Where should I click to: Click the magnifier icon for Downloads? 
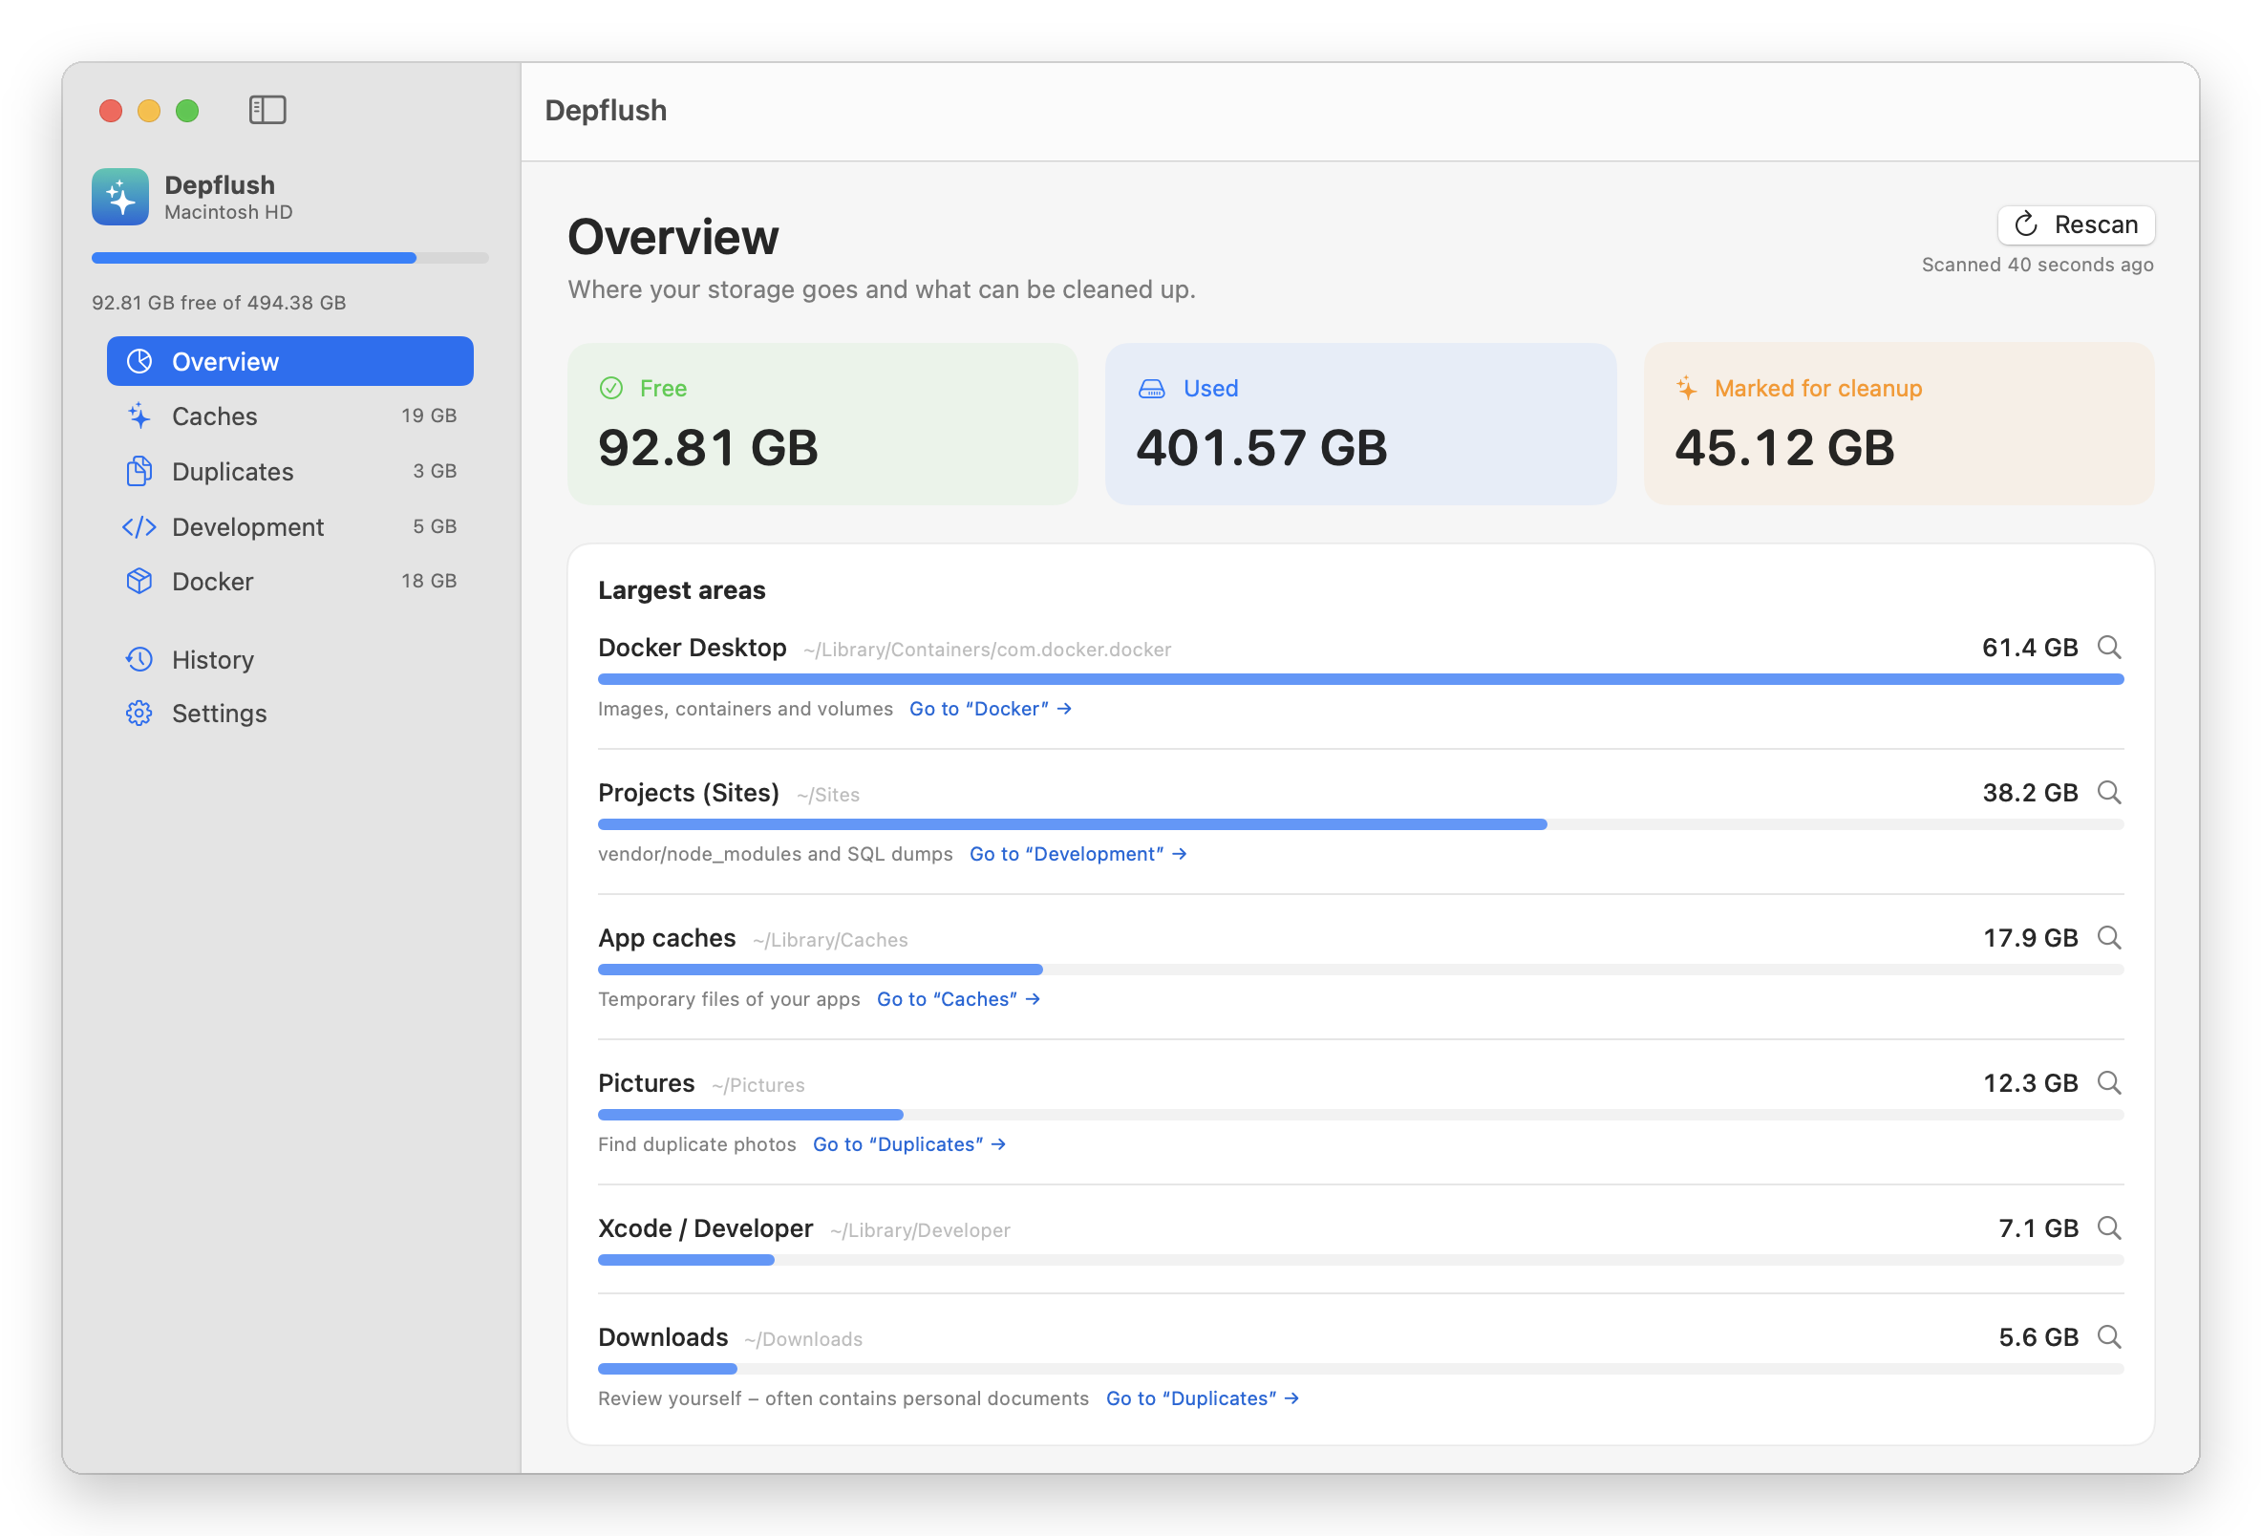coord(2109,1337)
